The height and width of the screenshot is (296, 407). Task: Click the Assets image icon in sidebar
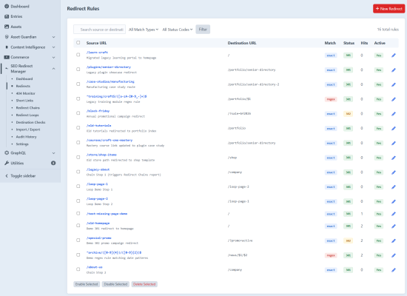(7, 27)
